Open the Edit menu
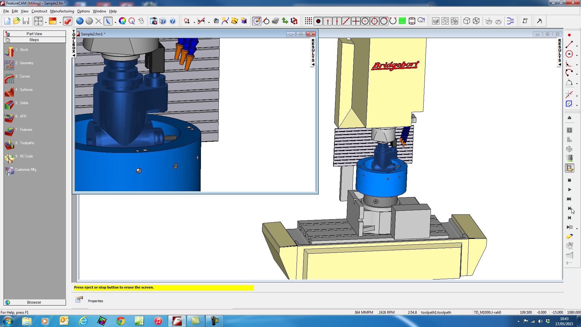This screenshot has width=581, height=327. tap(15, 11)
